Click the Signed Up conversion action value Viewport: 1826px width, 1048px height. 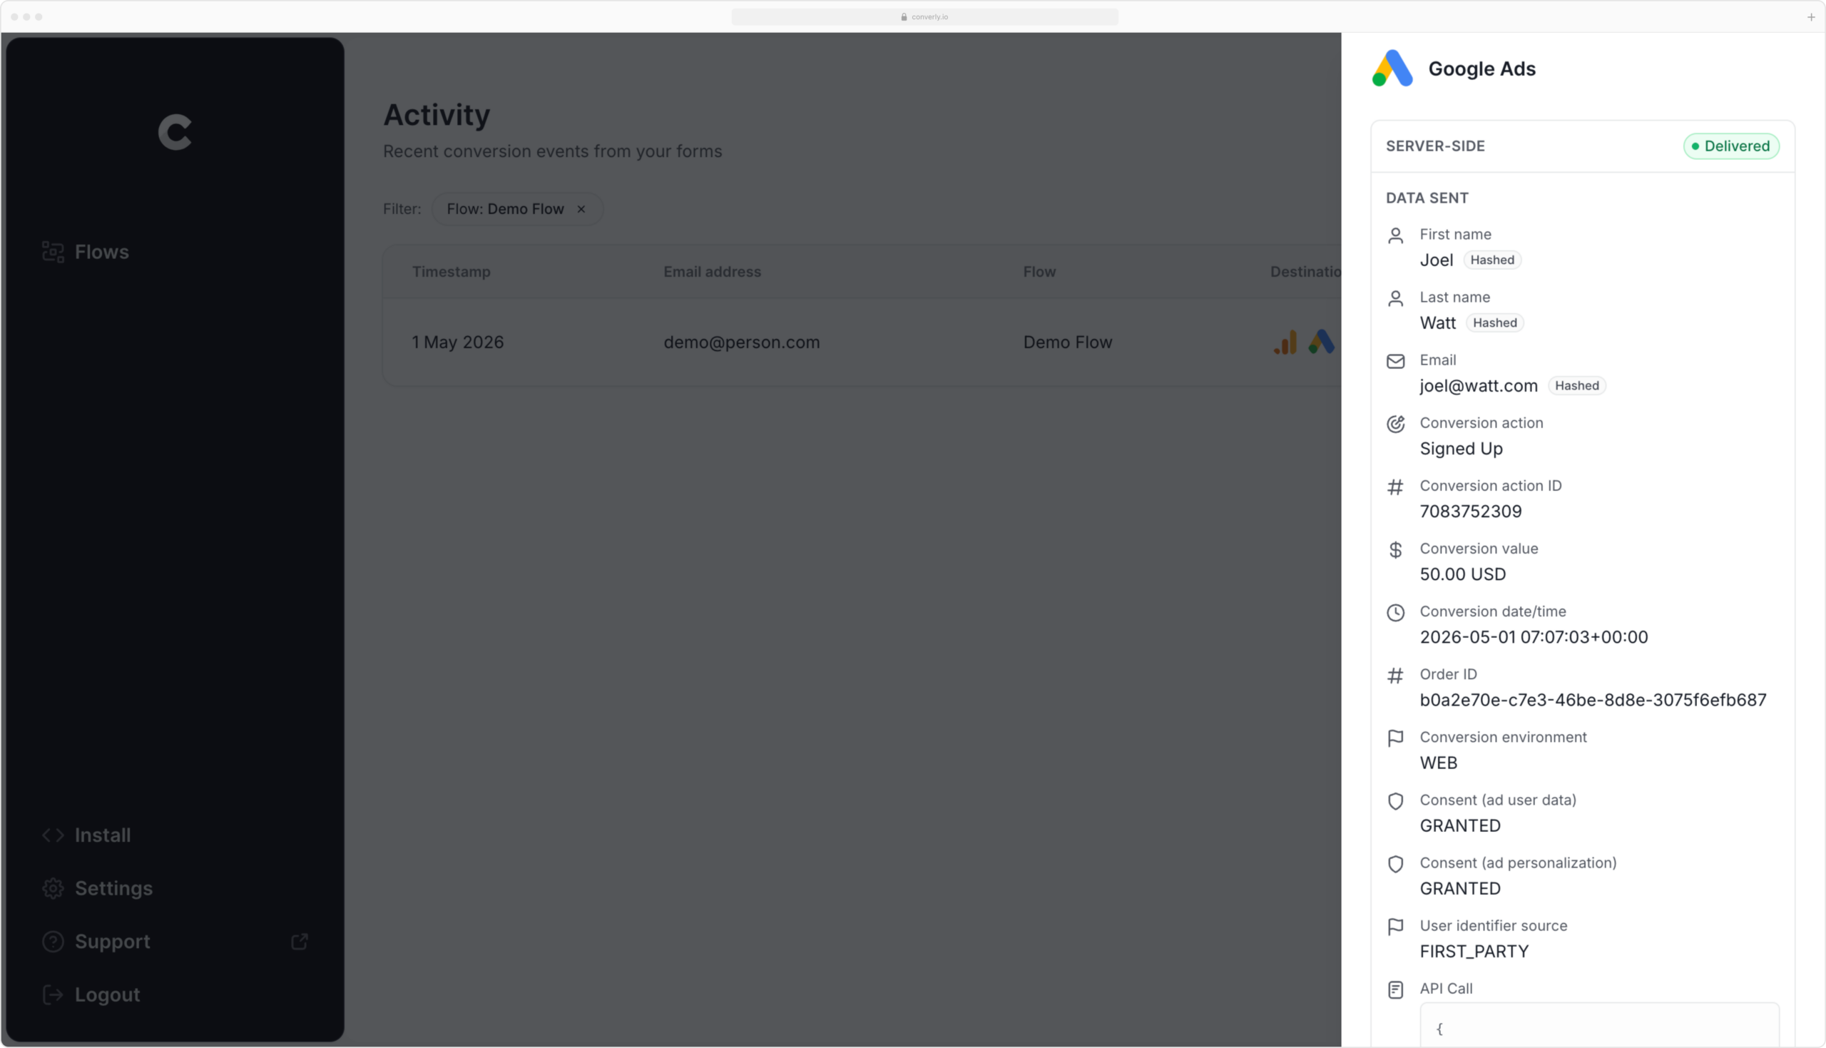(x=1462, y=449)
